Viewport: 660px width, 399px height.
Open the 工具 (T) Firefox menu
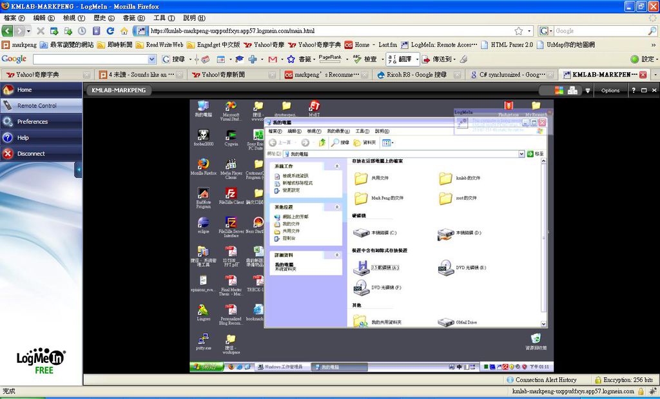click(x=164, y=18)
